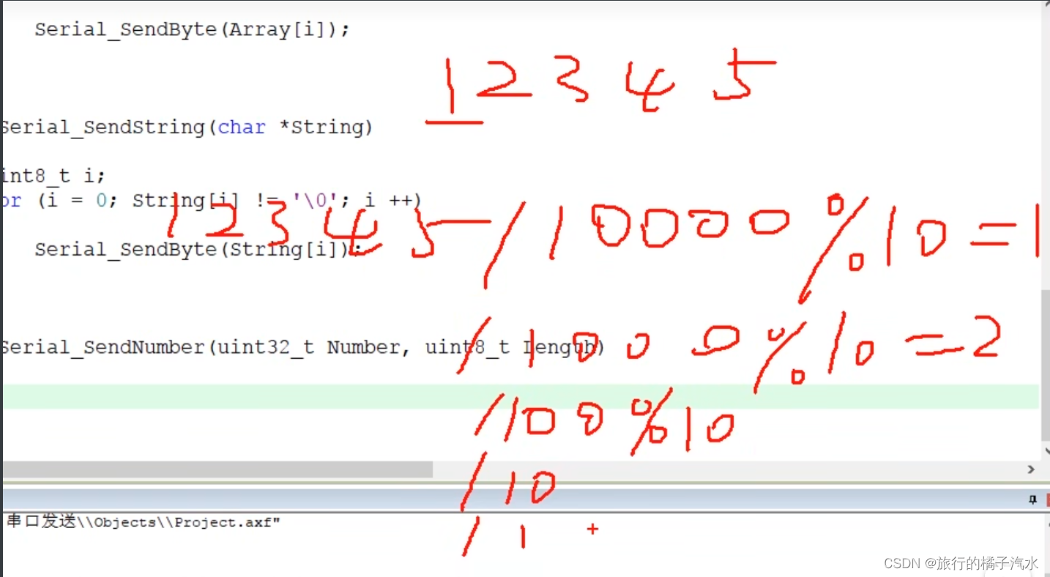The image size is (1050, 577).
Task: Click the Serial_SendByte(String[i]); code line
Action: coord(198,250)
